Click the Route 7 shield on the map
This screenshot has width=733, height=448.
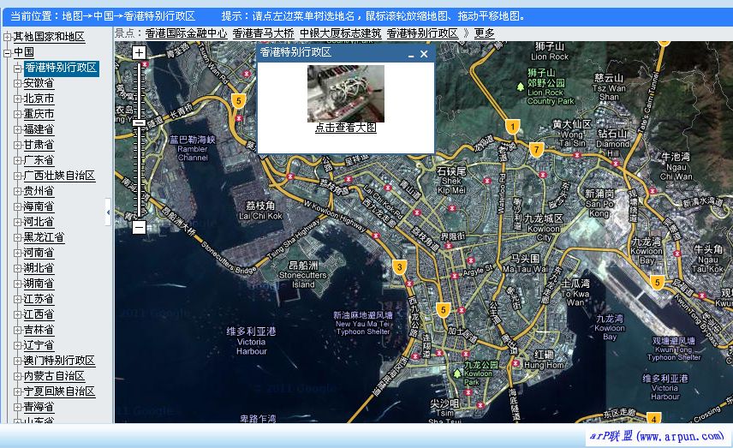(x=537, y=150)
